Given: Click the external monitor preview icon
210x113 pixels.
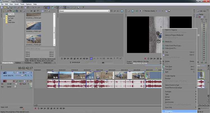Looking at the screenshot, I should 133,11.
